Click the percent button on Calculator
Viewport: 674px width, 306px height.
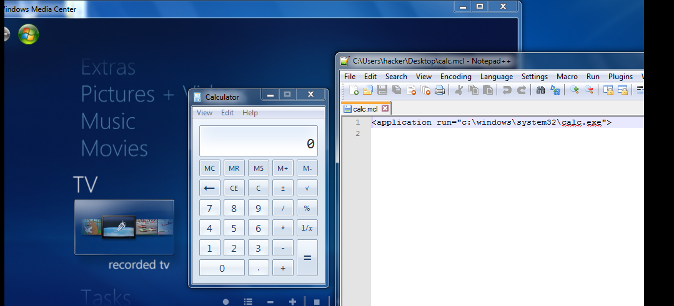point(307,208)
